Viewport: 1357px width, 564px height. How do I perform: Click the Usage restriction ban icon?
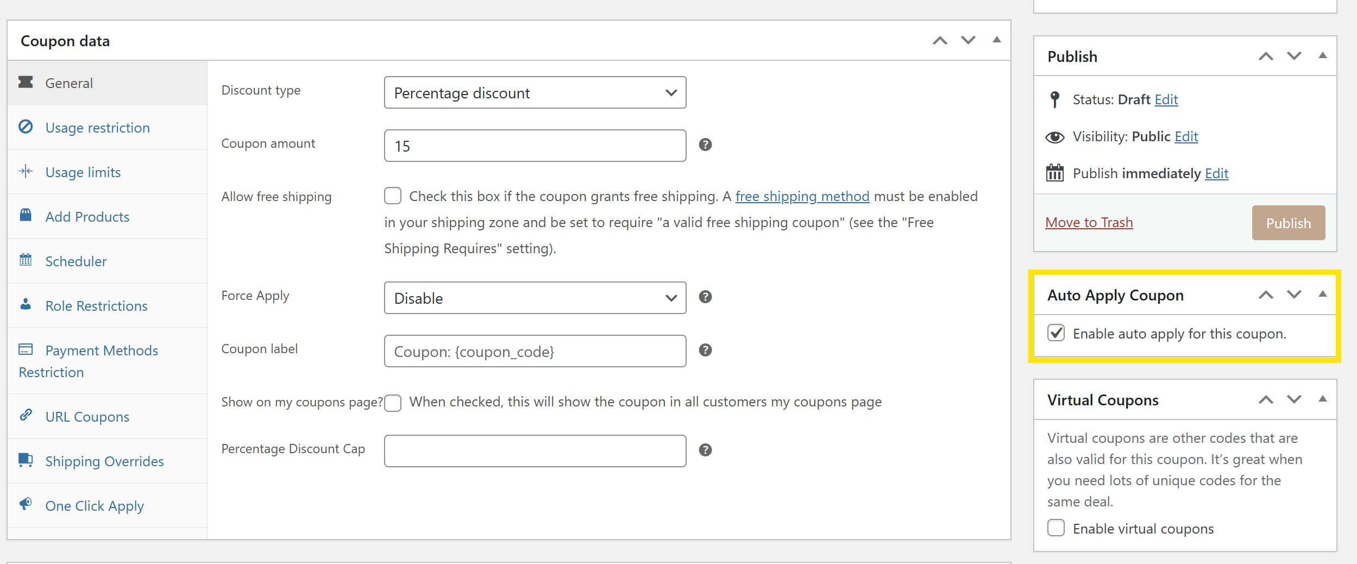pyautogui.click(x=26, y=127)
